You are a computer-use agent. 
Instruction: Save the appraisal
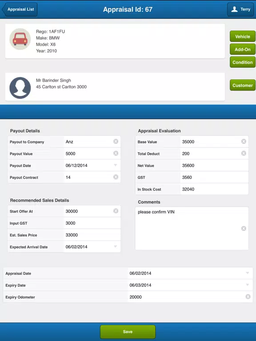coord(128,332)
